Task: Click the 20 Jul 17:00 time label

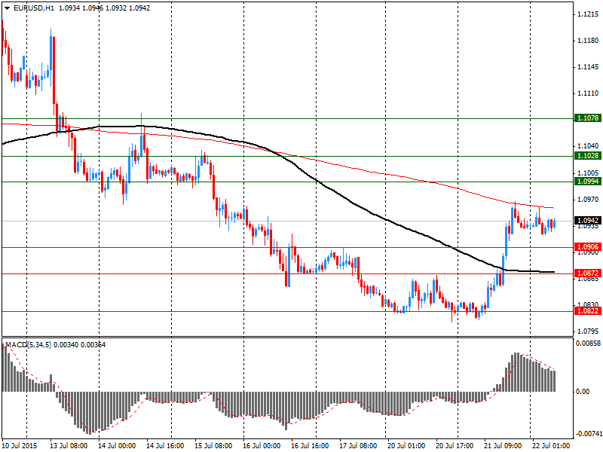Action: tap(455, 445)
